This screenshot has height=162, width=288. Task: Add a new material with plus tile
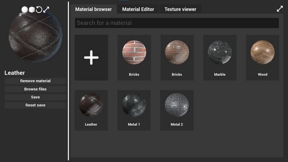click(91, 58)
